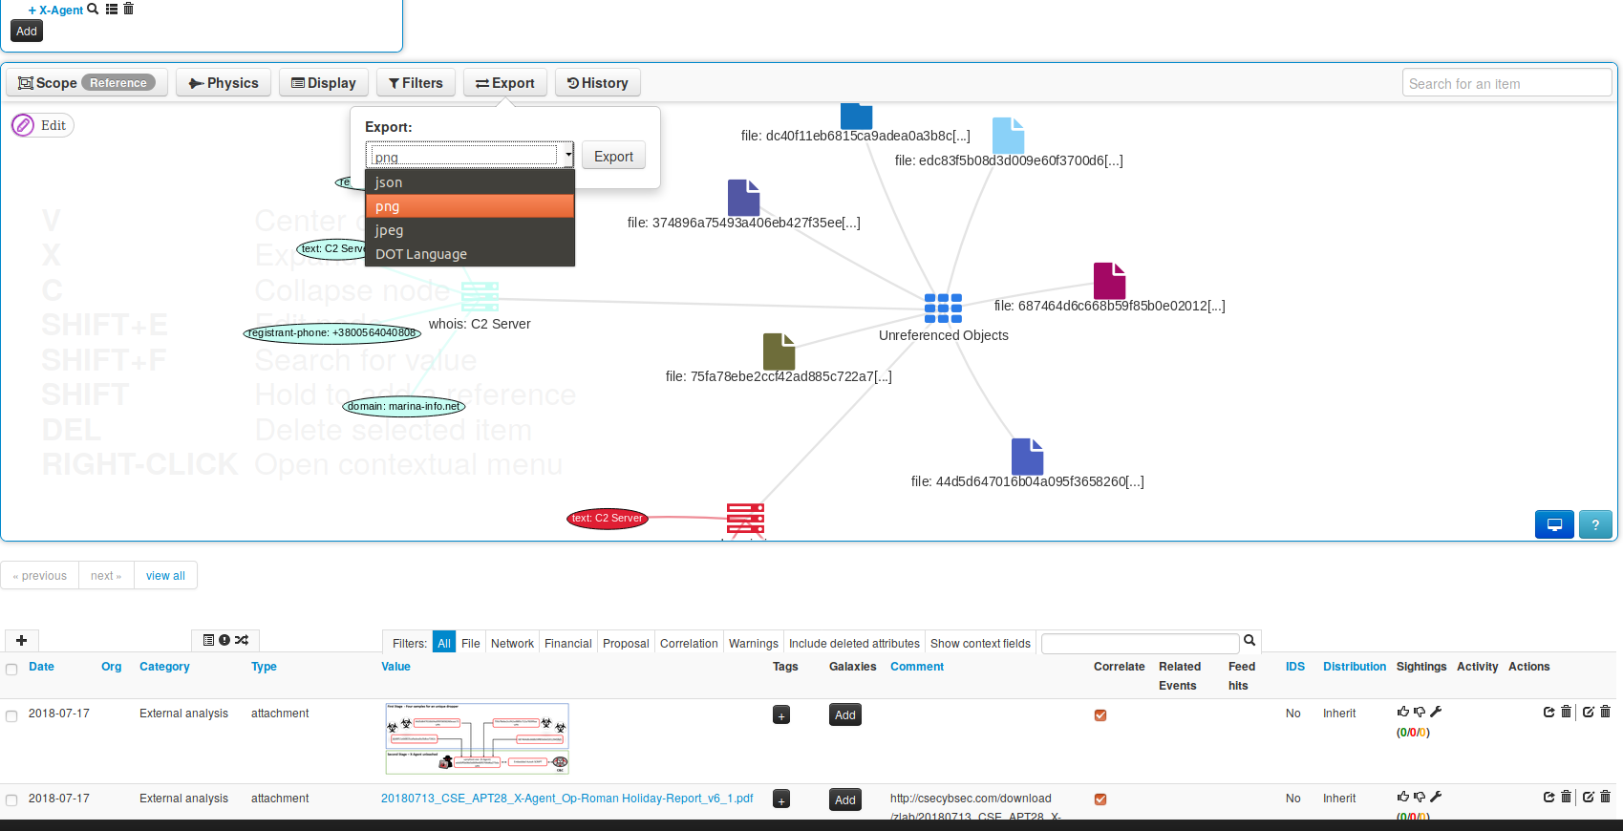1623x831 pixels.
Task: Select checkbox for the PDF attachment row
Action: point(11,800)
